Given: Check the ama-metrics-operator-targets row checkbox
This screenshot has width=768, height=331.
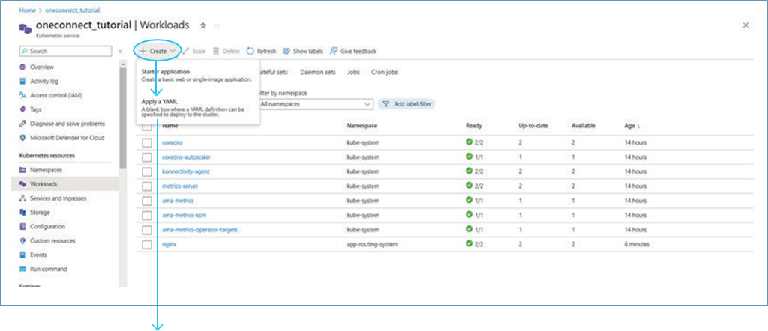Looking at the screenshot, I should (147, 230).
